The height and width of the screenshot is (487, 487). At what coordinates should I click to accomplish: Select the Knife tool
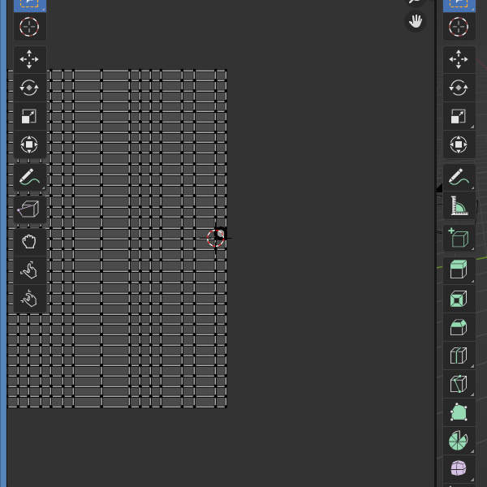(x=459, y=384)
